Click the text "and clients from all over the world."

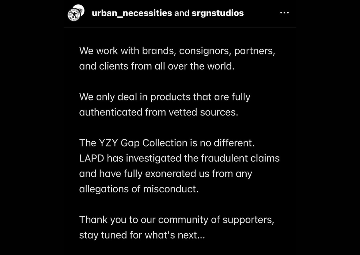click(x=156, y=66)
